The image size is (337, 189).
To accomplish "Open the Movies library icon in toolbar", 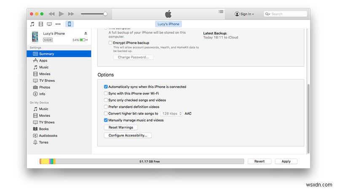I will [x=41, y=24].
